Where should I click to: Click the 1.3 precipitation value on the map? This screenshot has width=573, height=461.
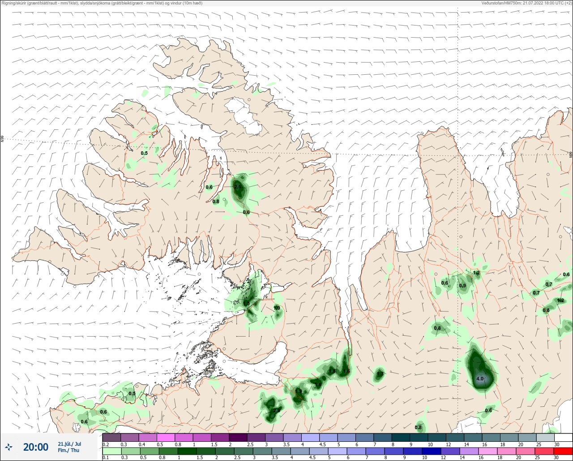tap(380, 374)
